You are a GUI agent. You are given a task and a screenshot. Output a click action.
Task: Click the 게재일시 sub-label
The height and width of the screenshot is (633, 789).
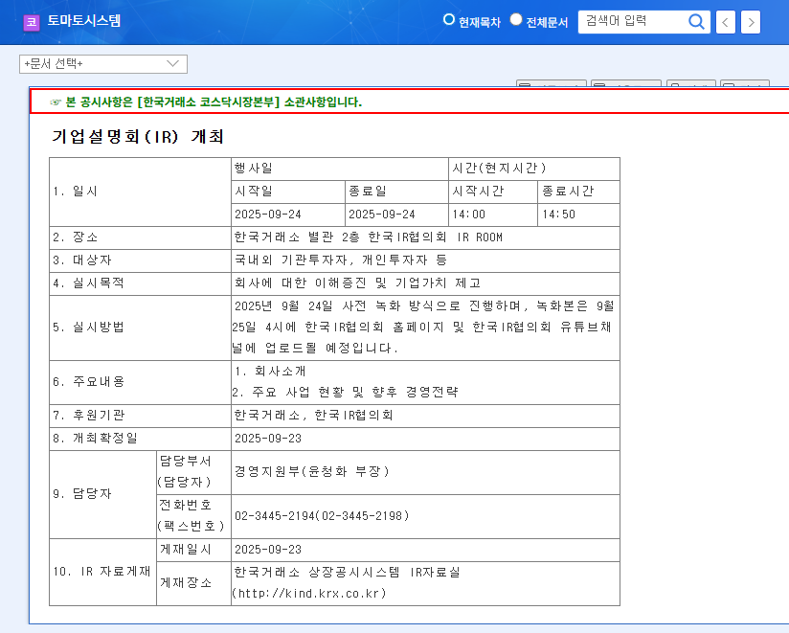[x=185, y=550]
